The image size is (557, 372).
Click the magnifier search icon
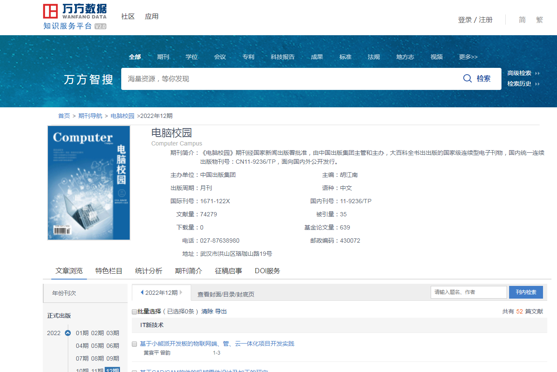coord(468,78)
